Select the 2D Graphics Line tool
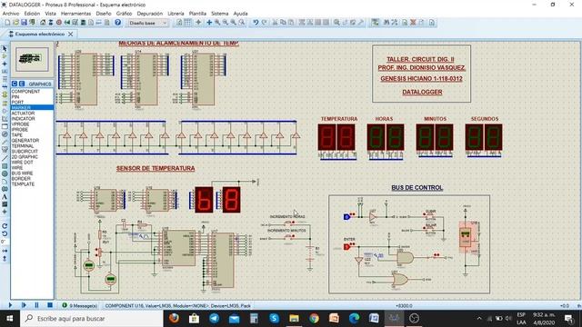 pyautogui.click(x=5, y=158)
